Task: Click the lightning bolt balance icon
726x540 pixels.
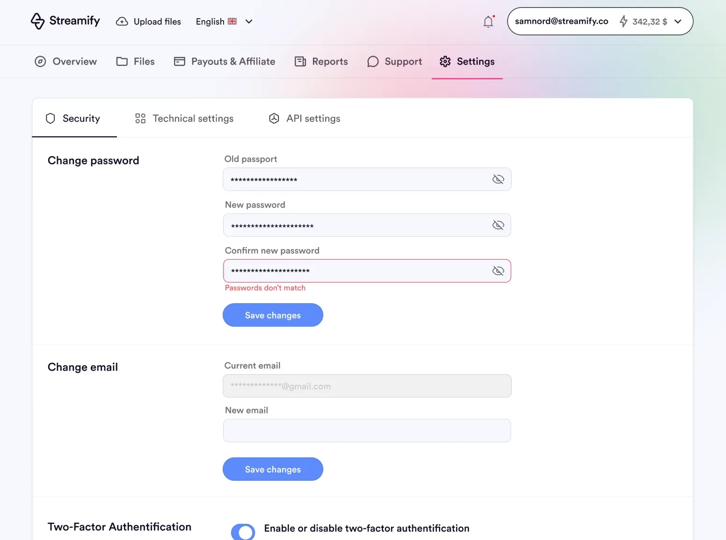Action: [623, 21]
